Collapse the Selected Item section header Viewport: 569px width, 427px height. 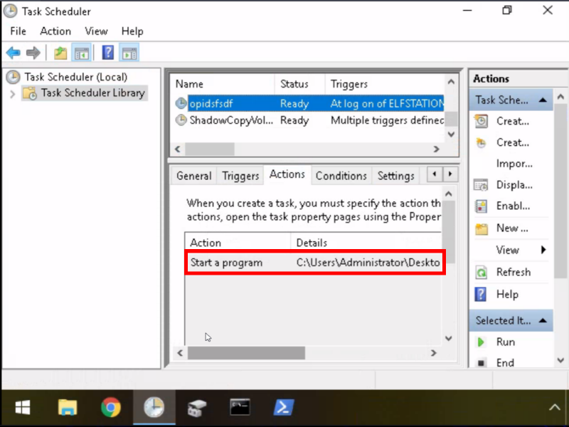point(543,321)
